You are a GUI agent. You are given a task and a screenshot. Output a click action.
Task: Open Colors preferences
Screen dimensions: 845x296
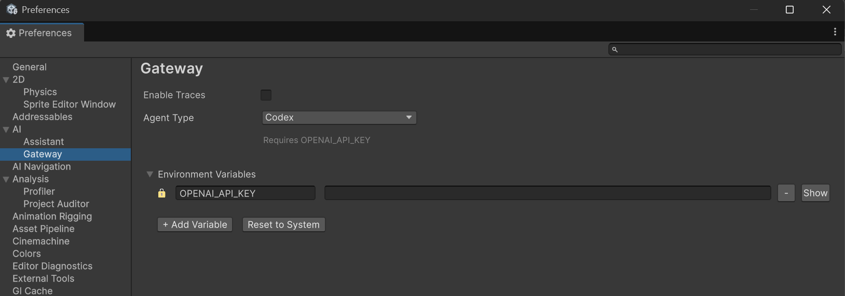(26, 253)
